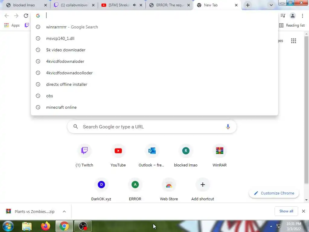Image resolution: width=309 pixels, height=232 pixels.
Task: Open File Explorer from the taskbar
Action: 27,226
